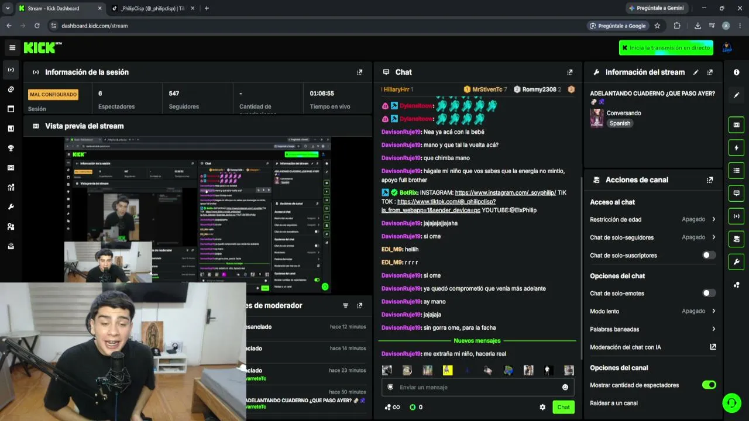Open browser downloads icon

698,26
